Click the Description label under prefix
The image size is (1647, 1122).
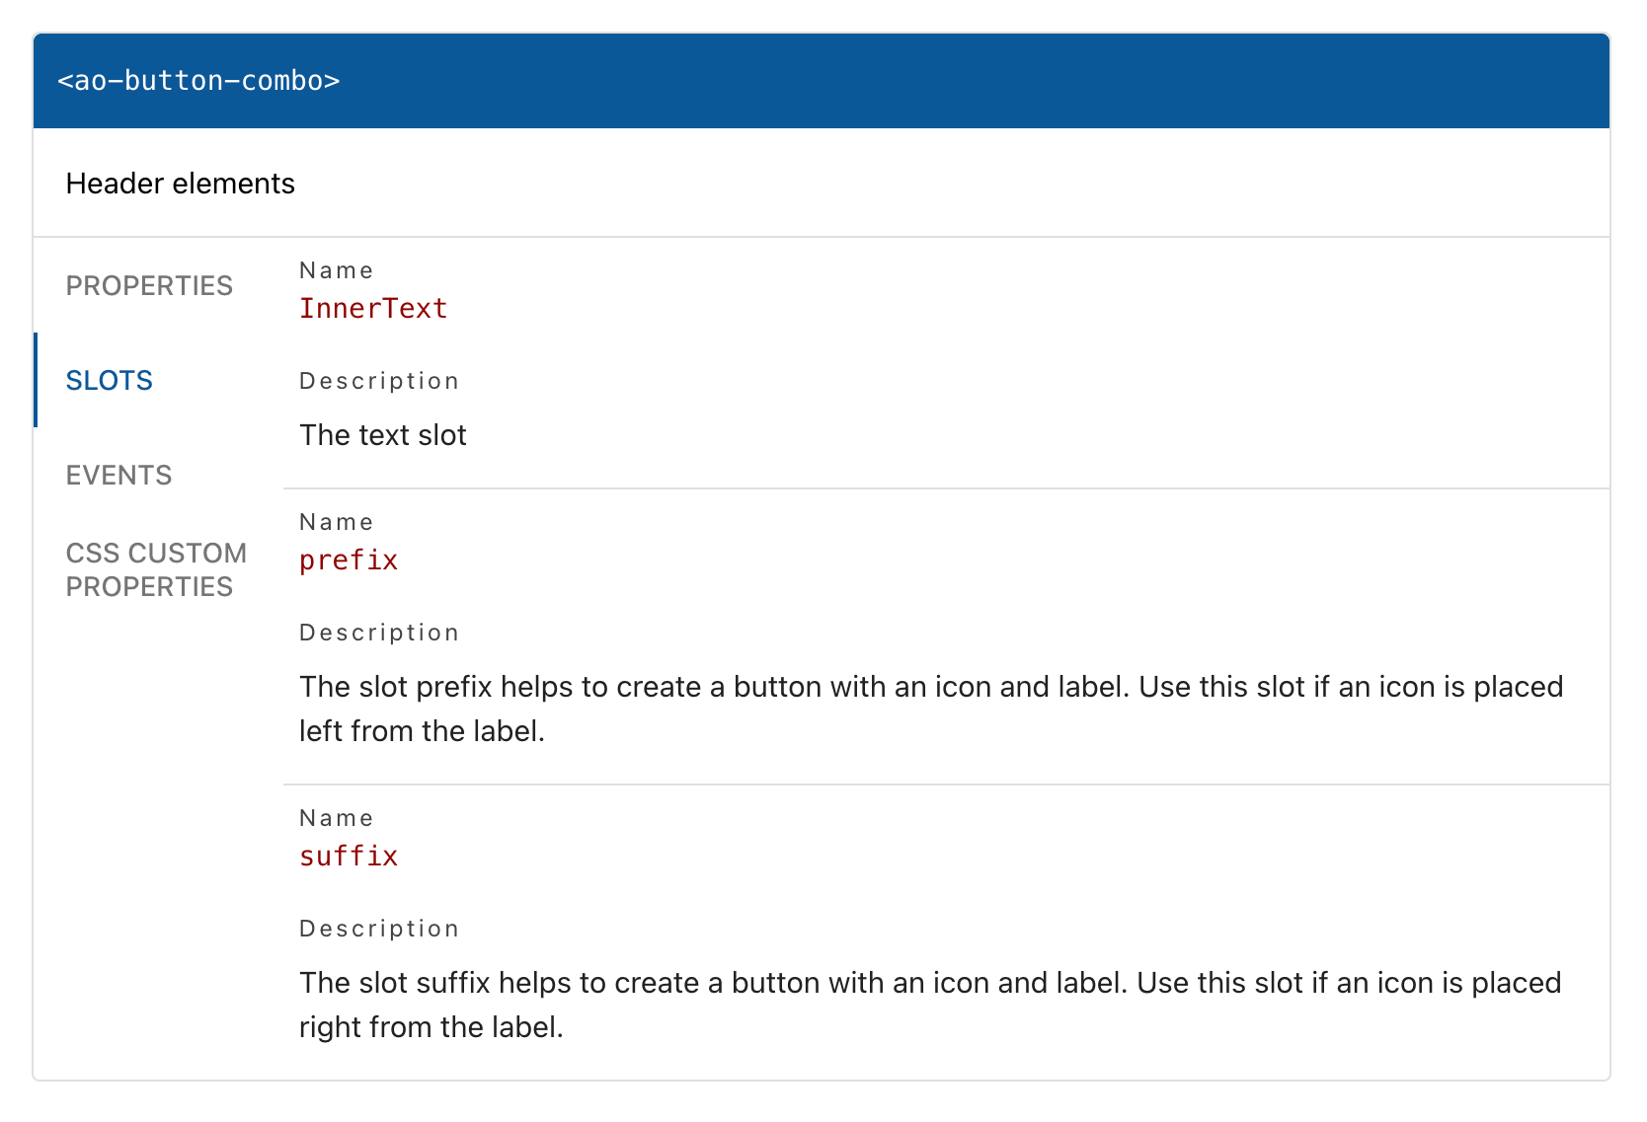point(379,633)
